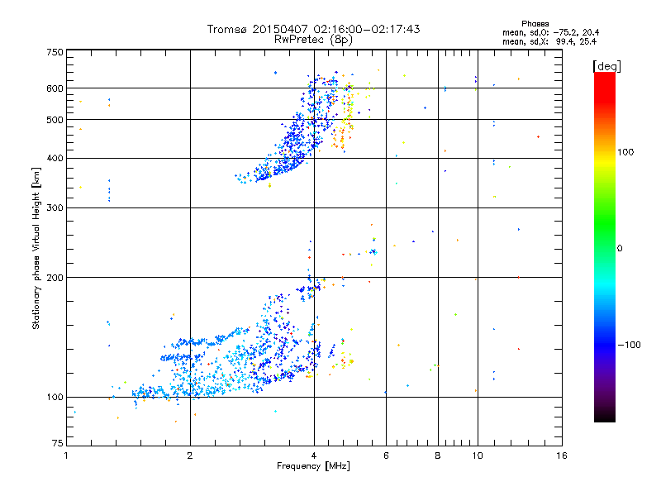Click the y-axis tick label '75'
The width and height of the screenshot is (661, 496).
click(58, 443)
